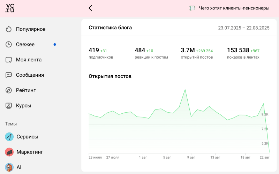Click the Курсы monitor icon
This screenshot has height=174, width=279.
coord(9,106)
